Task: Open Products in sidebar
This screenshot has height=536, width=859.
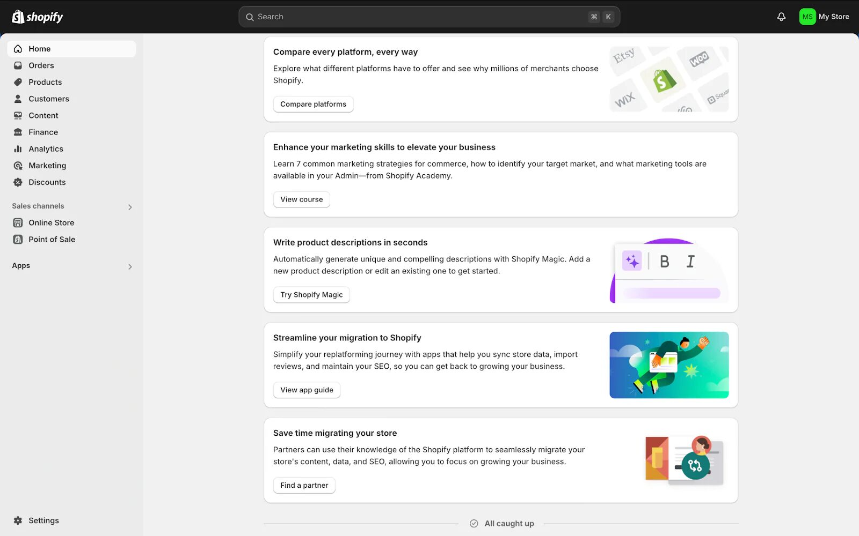Action: click(x=71, y=82)
